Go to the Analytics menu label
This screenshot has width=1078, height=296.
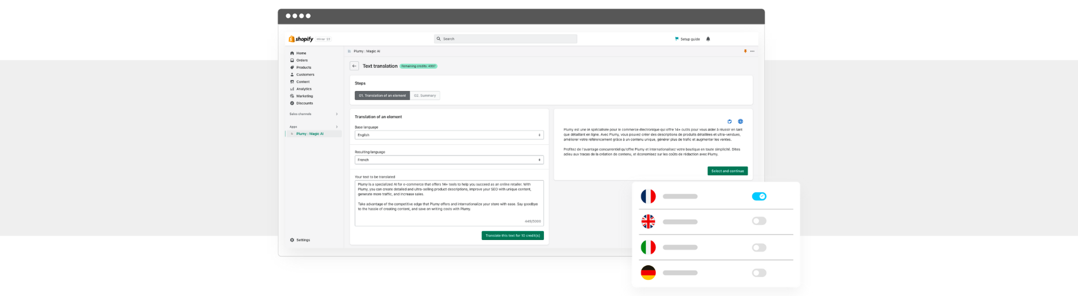[x=304, y=89]
